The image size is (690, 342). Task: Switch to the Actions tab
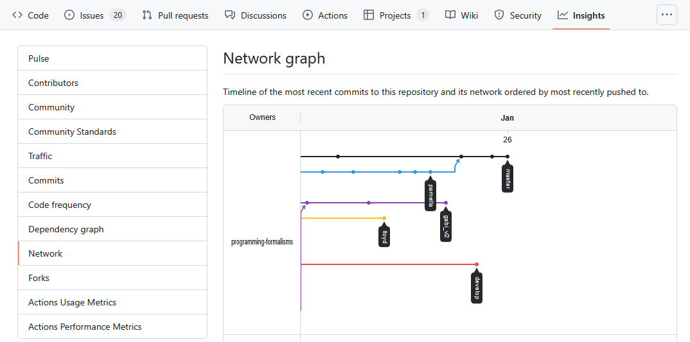coord(324,15)
